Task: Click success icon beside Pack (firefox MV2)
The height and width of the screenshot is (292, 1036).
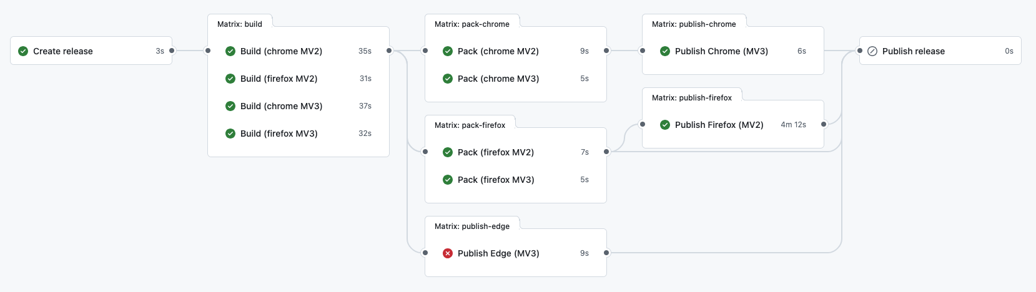Action: (x=448, y=152)
